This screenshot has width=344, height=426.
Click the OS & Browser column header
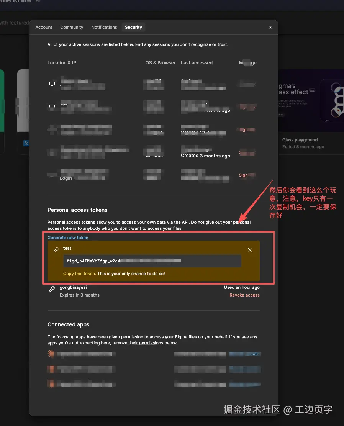(x=160, y=63)
